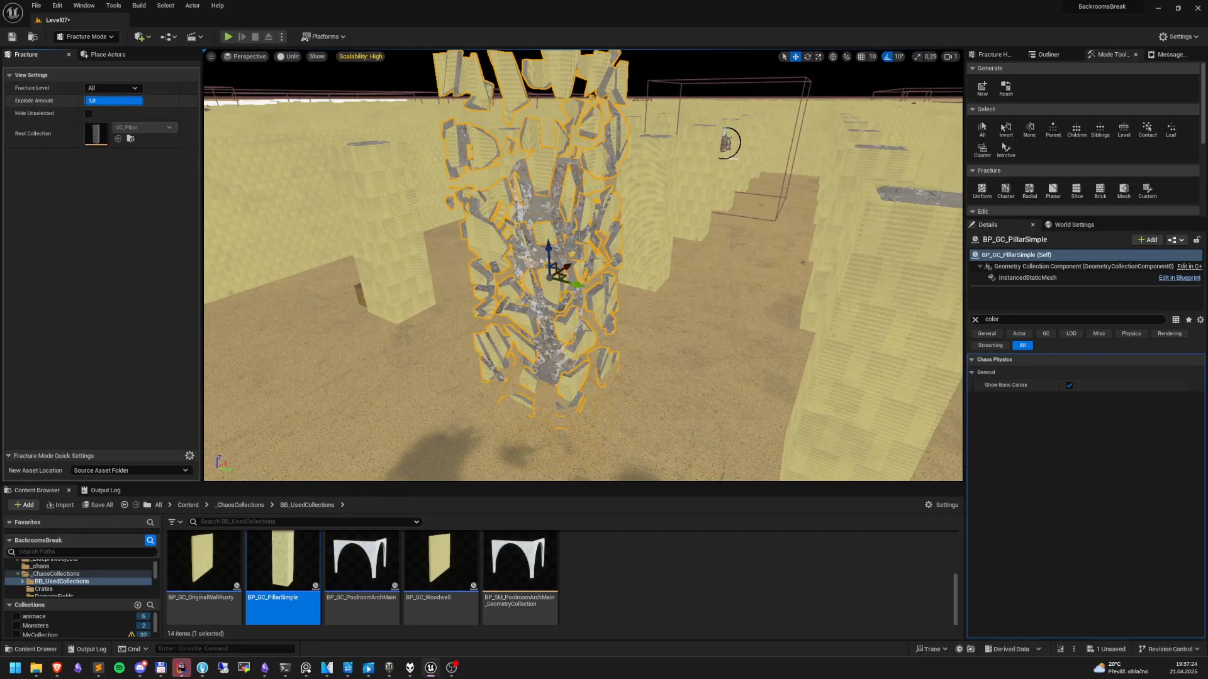Collapse the View Settings section

click(9, 75)
